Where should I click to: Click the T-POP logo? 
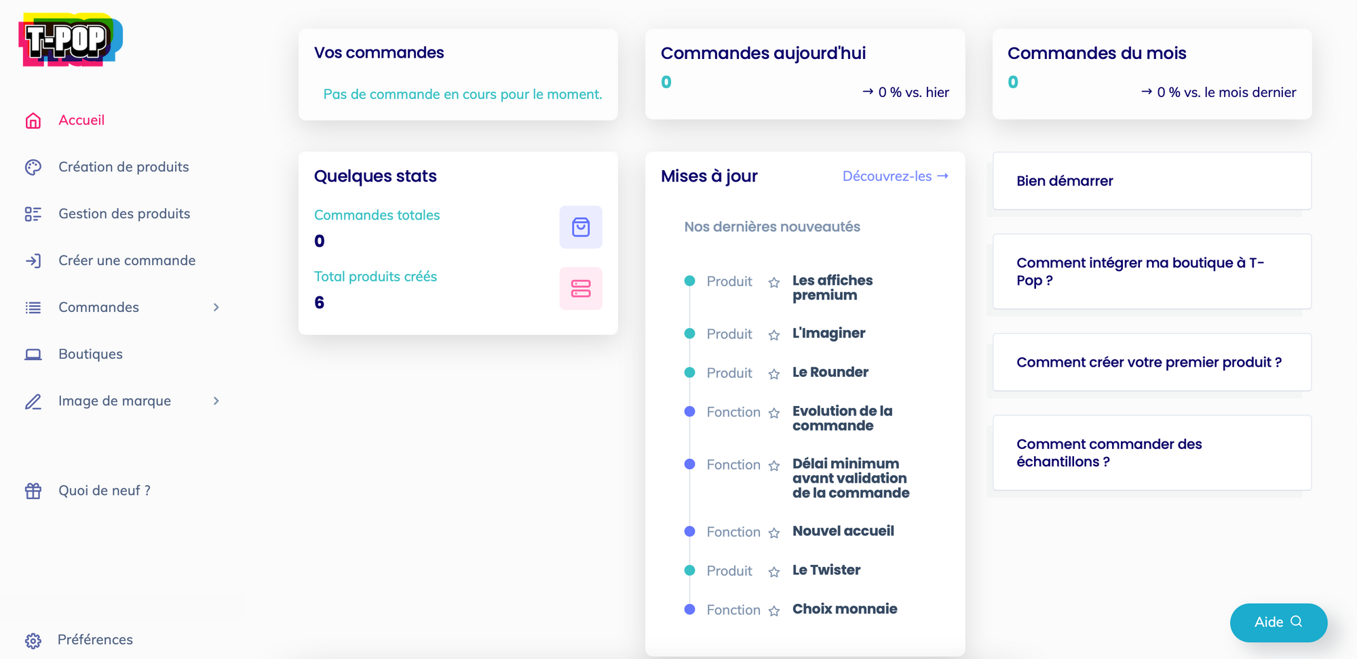(x=70, y=40)
